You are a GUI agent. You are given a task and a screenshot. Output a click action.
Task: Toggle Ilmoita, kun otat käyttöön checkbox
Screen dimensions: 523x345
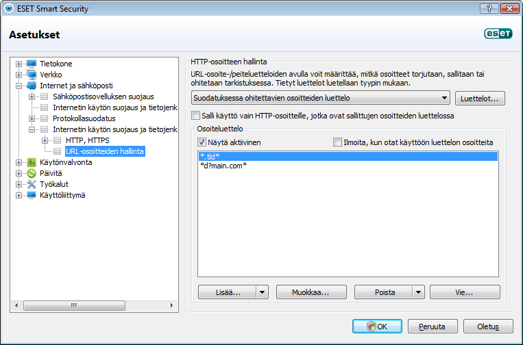(x=337, y=142)
